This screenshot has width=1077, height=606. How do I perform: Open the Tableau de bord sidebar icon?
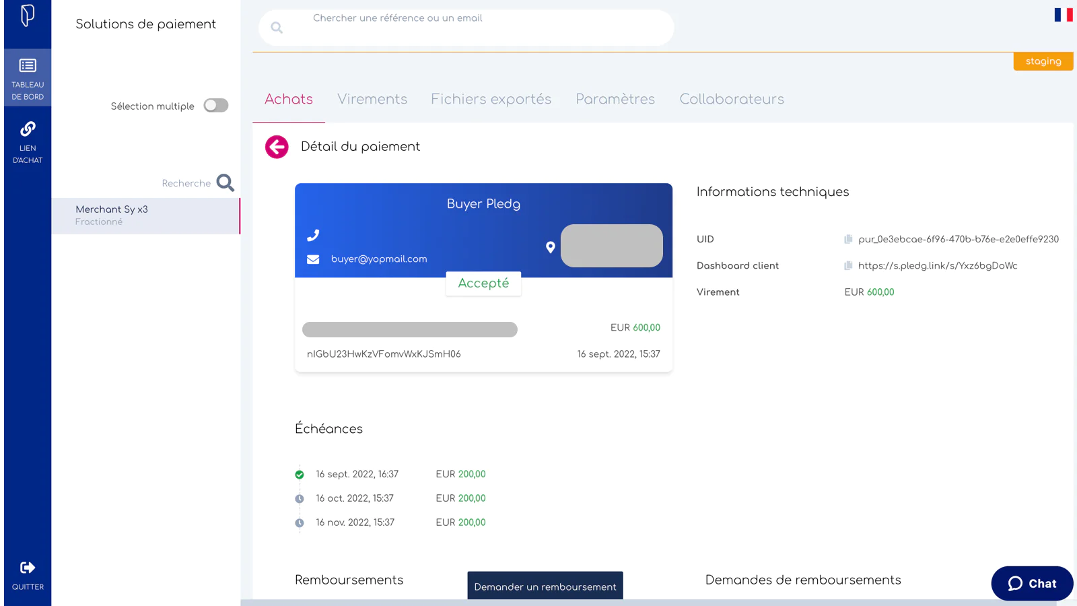click(28, 66)
